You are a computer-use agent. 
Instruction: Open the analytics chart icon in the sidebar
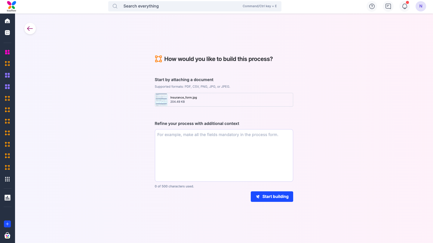[7, 197]
